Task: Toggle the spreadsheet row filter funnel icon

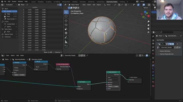Action: coord(60,5)
